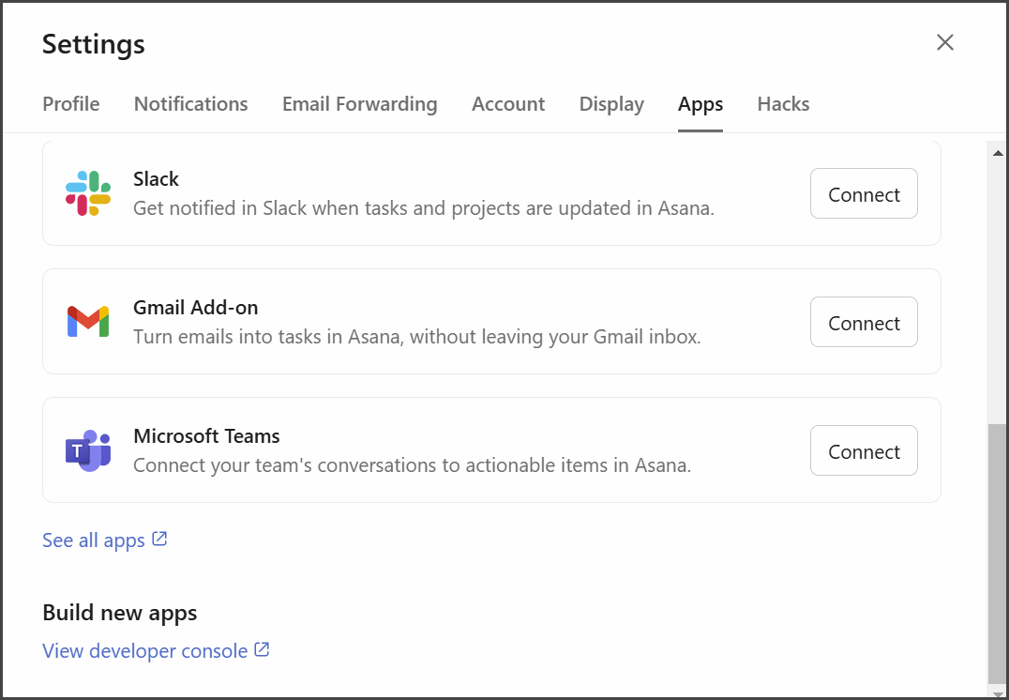The image size is (1009, 700).
Task: Go to the Notifications tab
Action: pyautogui.click(x=191, y=104)
